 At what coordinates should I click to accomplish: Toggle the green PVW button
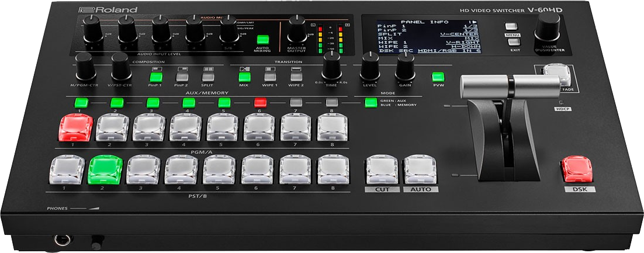438,77
